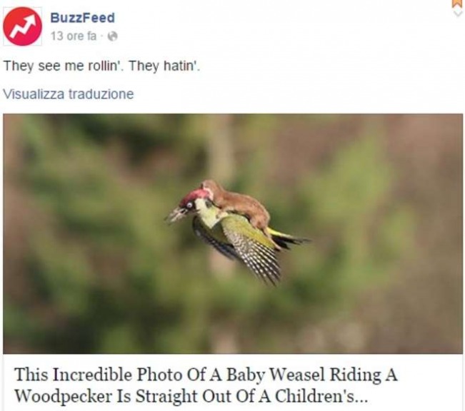Screen dimensions: 465x411
Task: Click 'Visualizza traduzione' to translate the post
Action: point(69,94)
